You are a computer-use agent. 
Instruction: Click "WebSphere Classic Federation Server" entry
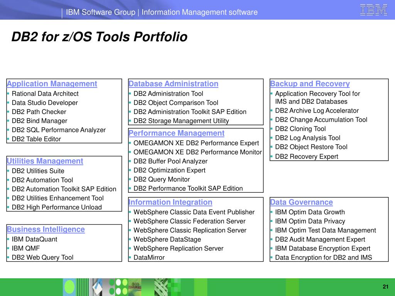tap(189, 221)
